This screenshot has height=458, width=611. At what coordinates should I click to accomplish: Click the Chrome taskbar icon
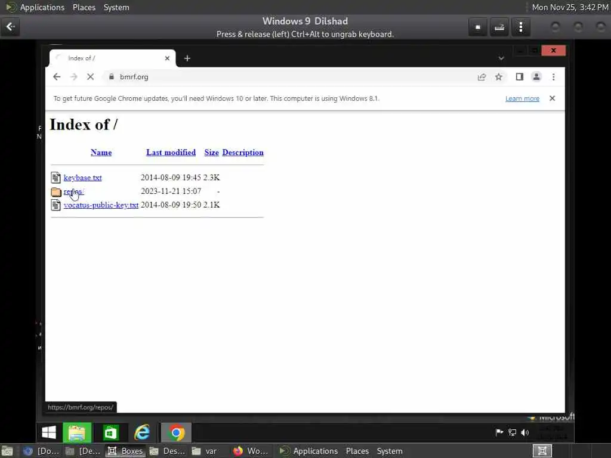point(176,433)
